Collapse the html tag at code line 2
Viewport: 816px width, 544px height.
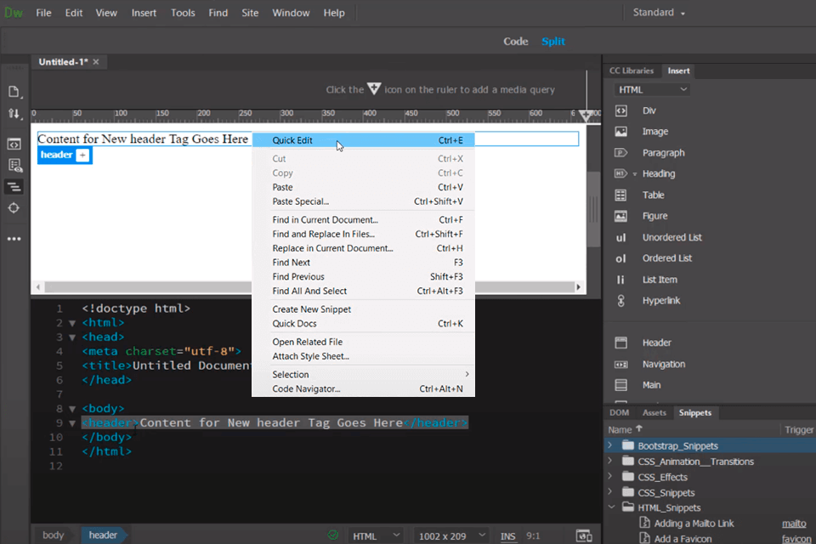72,323
